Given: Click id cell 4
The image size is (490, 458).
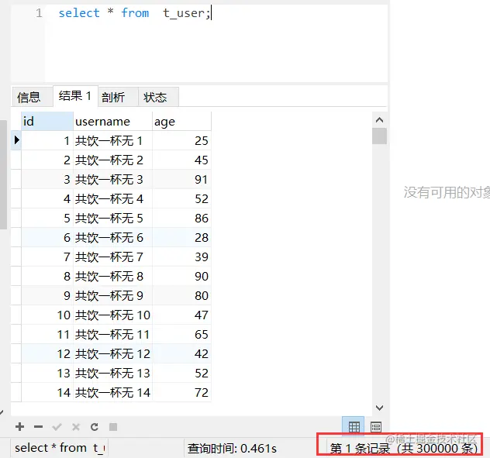Looking at the screenshot, I should (47, 198).
